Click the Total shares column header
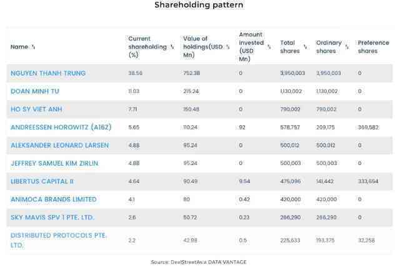The width and height of the screenshot is (400, 267). click(290, 47)
